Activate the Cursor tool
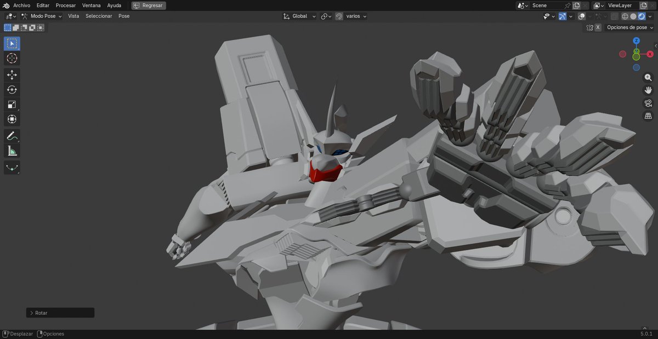This screenshot has width=658, height=339. 12,58
